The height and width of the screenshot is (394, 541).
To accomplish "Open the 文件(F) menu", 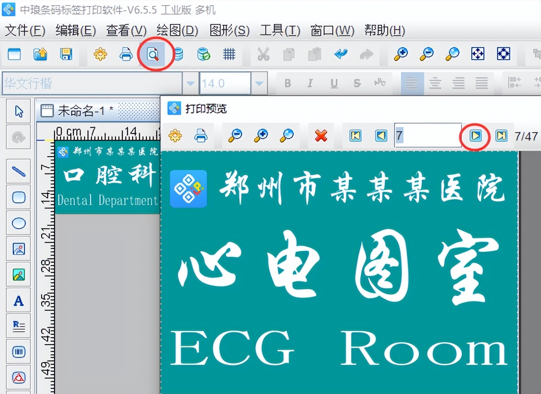I will pyautogui.click(x=25, y=30).
